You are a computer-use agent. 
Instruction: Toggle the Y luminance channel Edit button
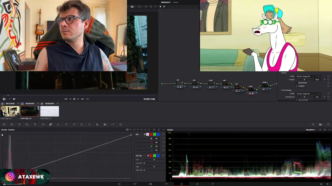pos(148,134)
